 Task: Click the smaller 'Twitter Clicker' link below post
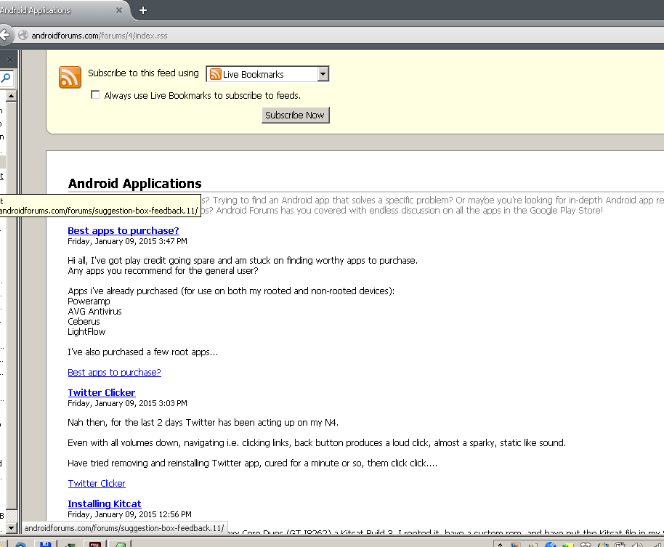click(x=97, y=483)
